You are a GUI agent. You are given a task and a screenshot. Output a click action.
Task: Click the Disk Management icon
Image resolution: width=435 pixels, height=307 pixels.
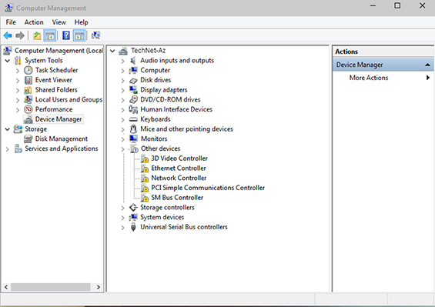click(28, 138)
